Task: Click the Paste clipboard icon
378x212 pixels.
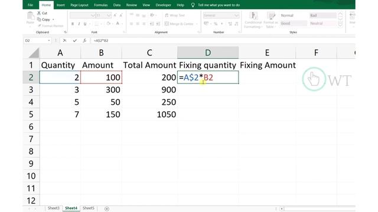Action: pos(30,16)
